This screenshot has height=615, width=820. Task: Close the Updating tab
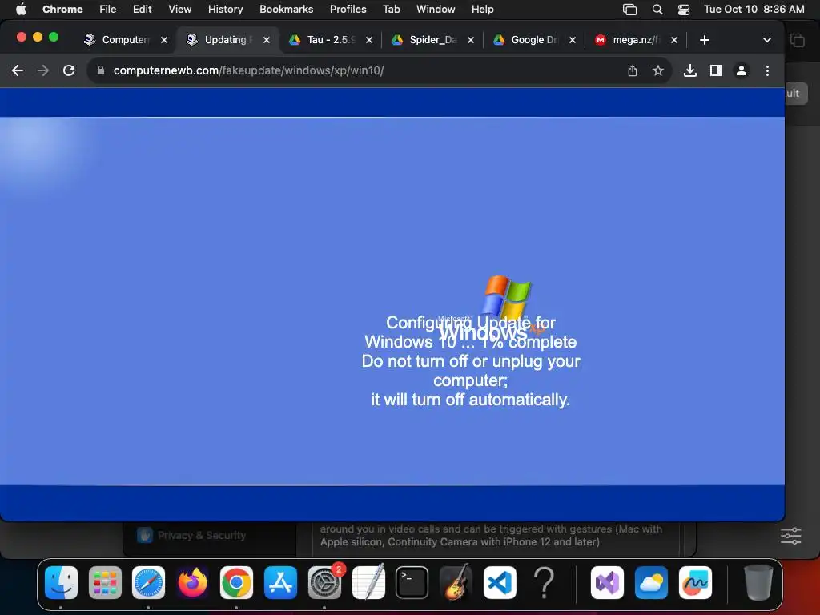266,40
